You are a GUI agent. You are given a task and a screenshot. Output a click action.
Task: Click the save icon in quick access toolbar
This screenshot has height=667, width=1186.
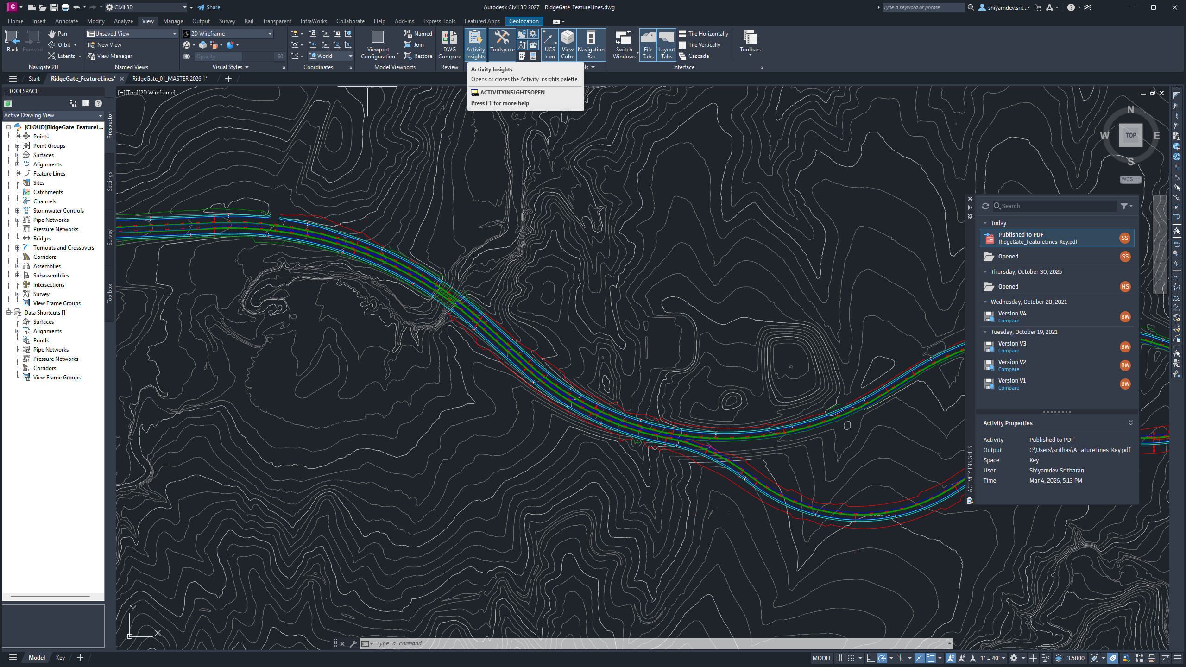pyautogui.click(x=54, y=7)
